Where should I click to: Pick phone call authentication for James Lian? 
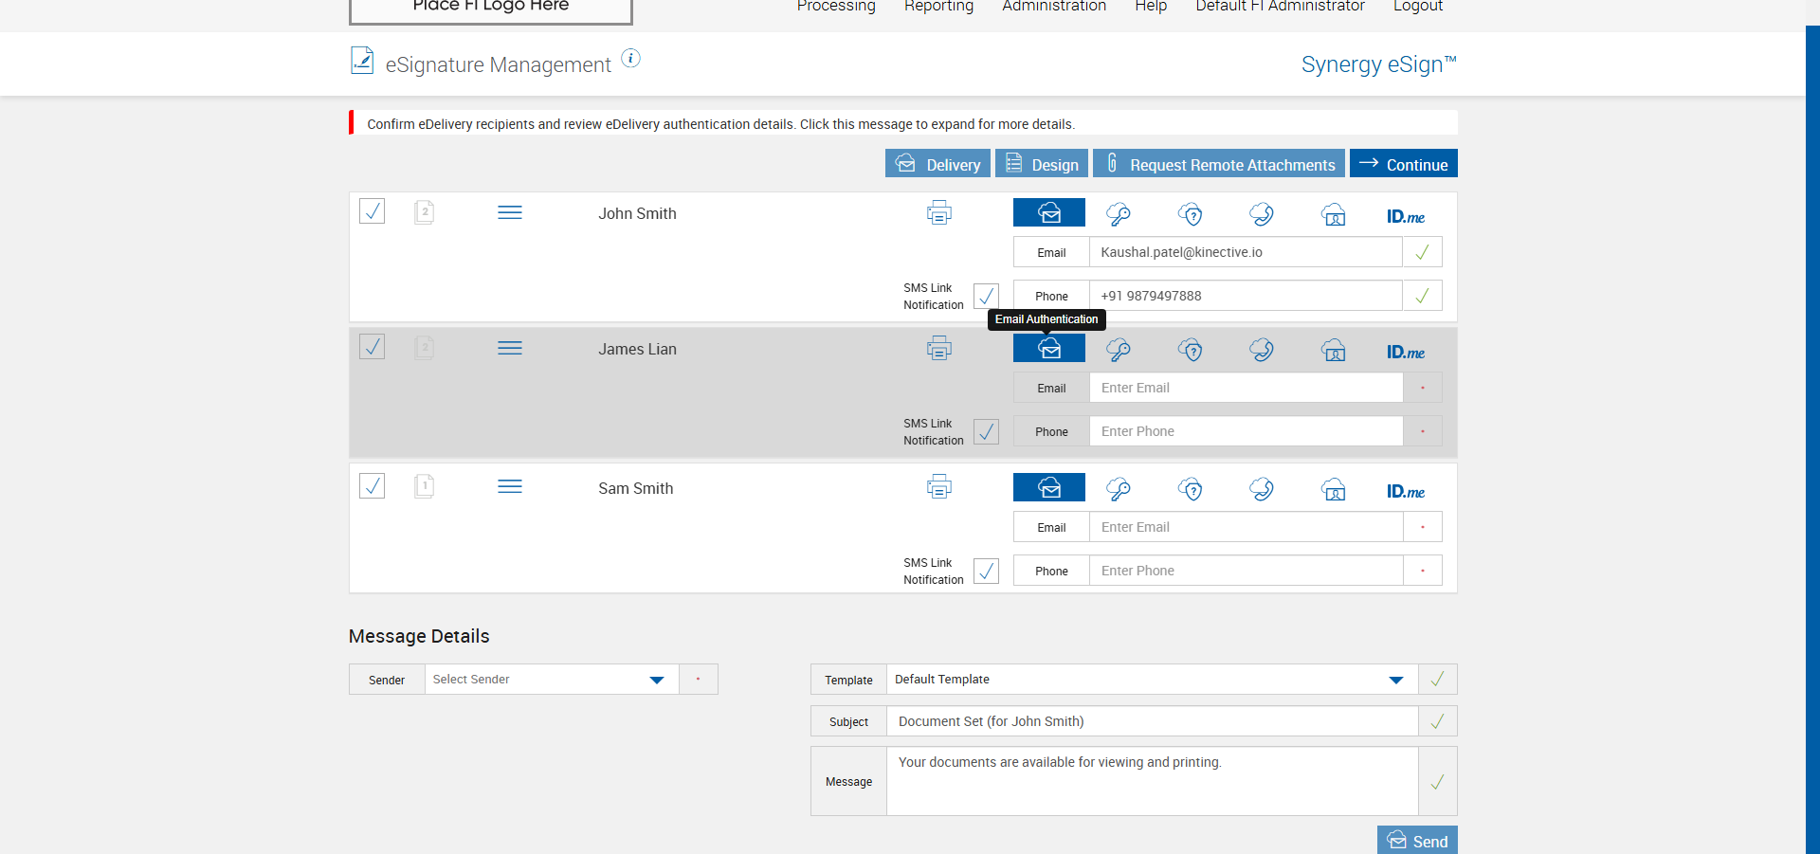coord(1262,350)
